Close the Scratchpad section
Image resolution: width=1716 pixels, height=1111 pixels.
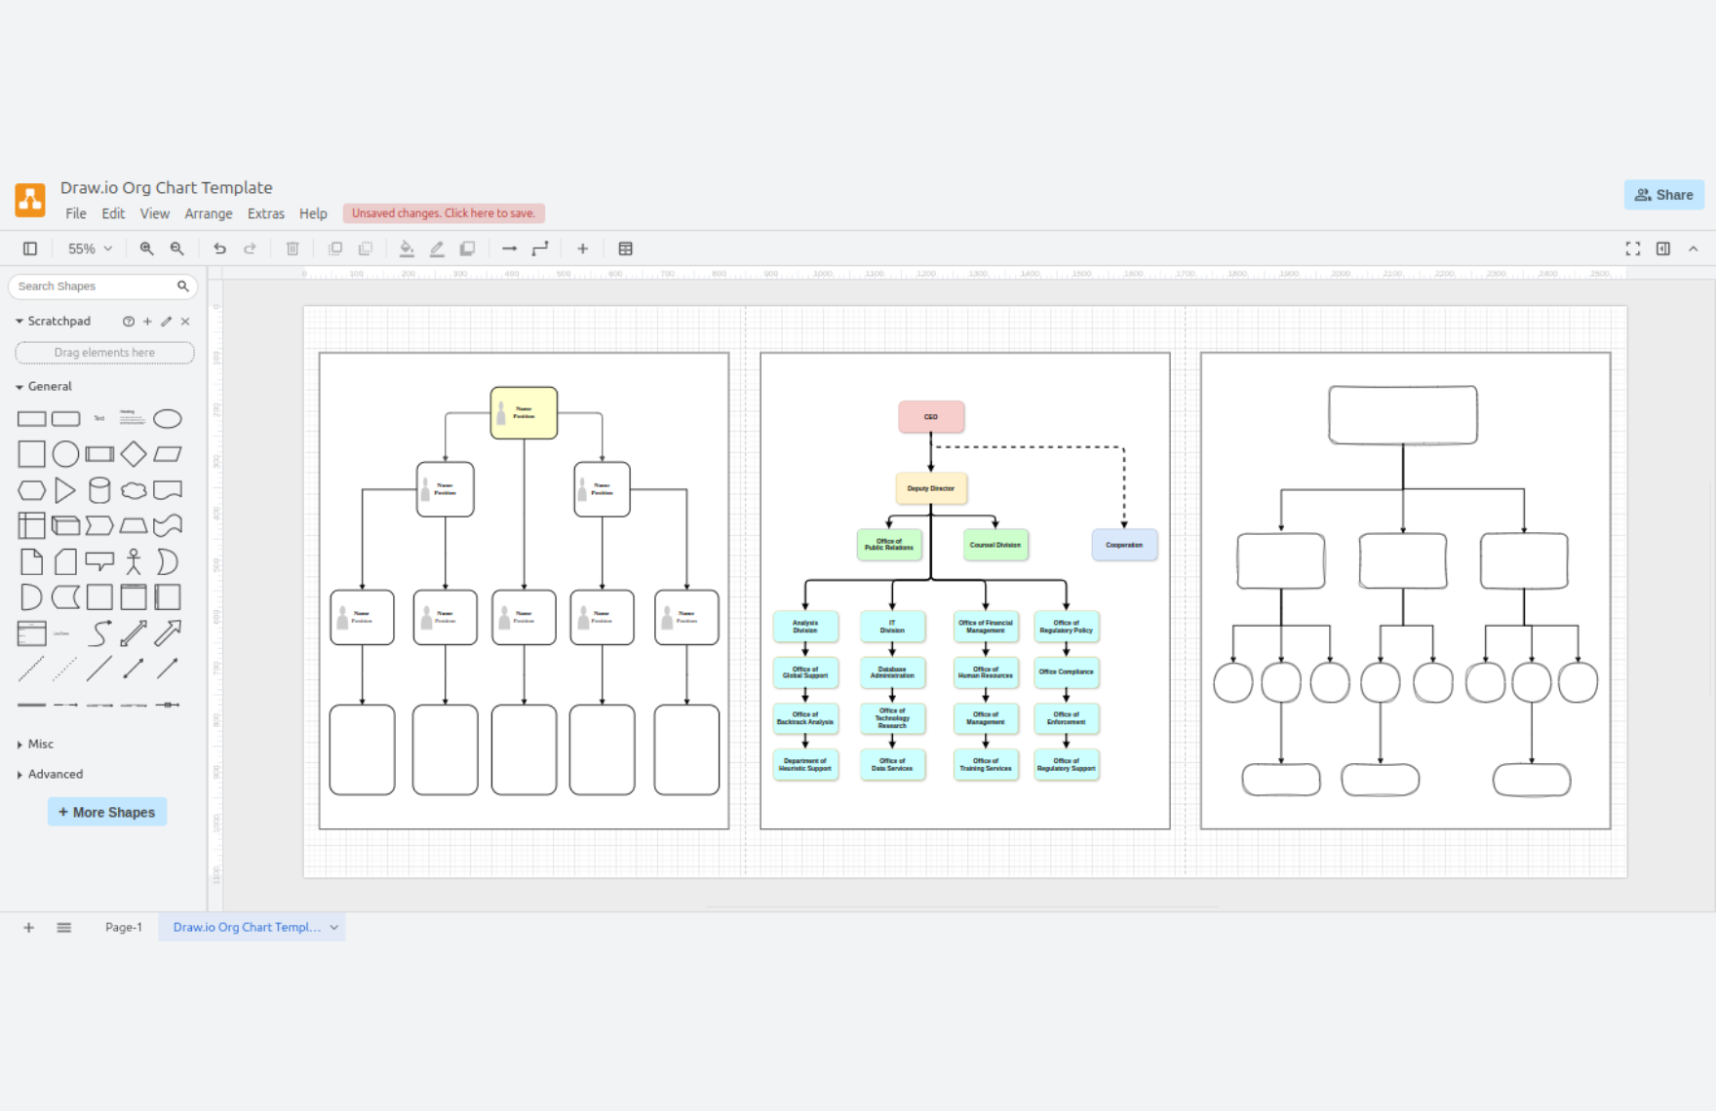tap(185, 321)
